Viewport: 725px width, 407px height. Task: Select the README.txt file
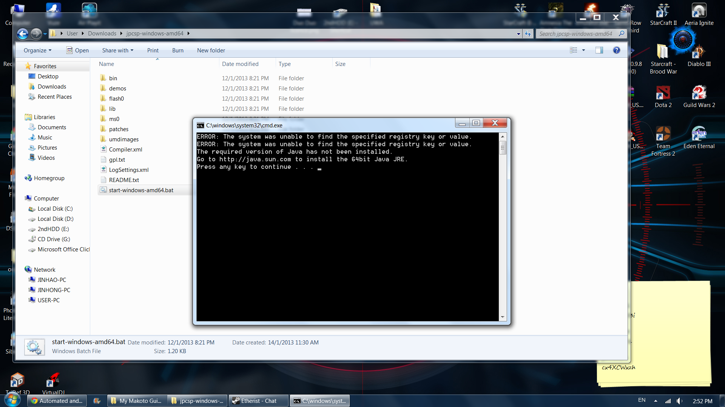tap(124, 180)
